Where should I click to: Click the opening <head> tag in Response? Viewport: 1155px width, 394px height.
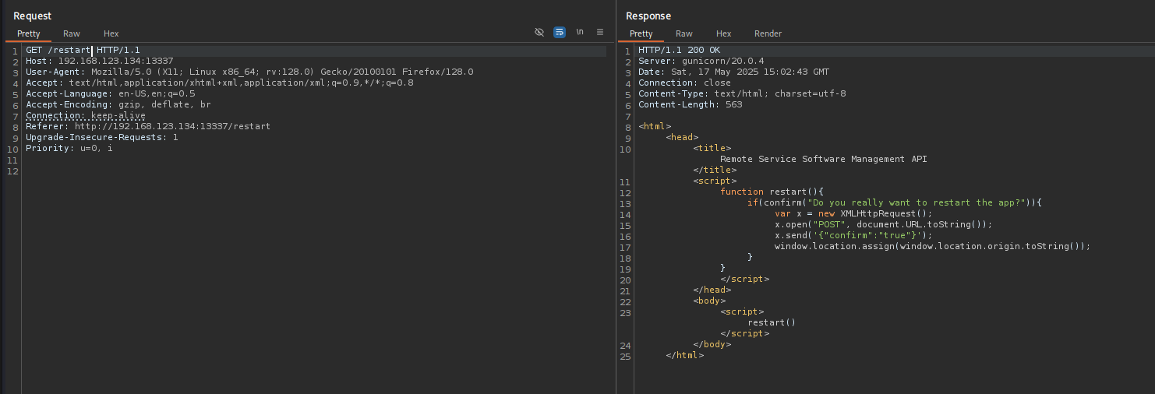pos(682,137)
